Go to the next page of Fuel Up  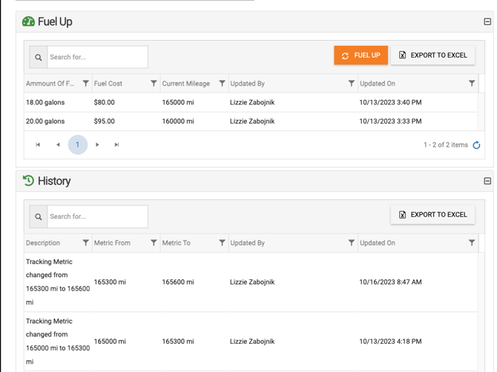coord(97,145)
